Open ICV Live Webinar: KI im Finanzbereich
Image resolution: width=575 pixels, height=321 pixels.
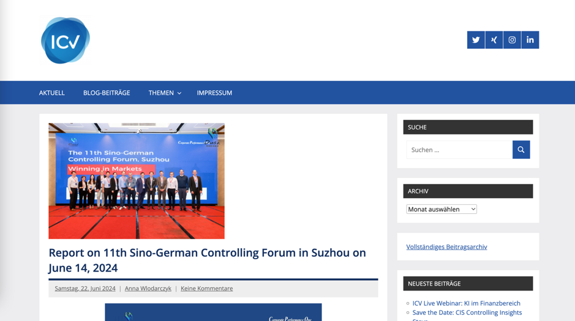click(467, 303)
